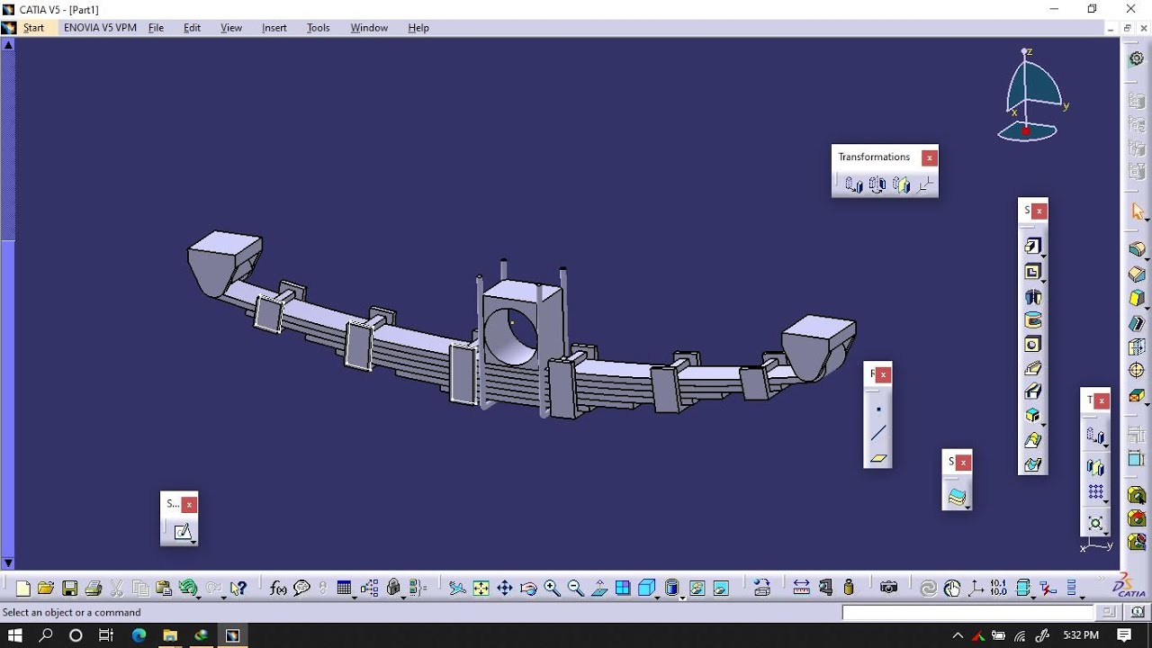Click the view compass in the corner
Viewport: 1152px width, 648px height.
1030,94
